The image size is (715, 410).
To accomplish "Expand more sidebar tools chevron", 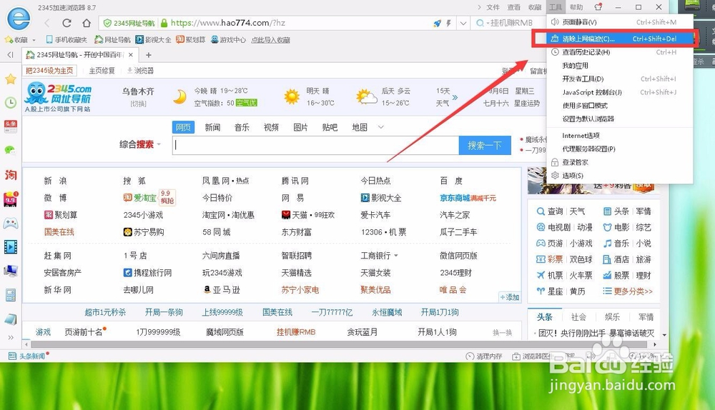I will coord(11,337).
